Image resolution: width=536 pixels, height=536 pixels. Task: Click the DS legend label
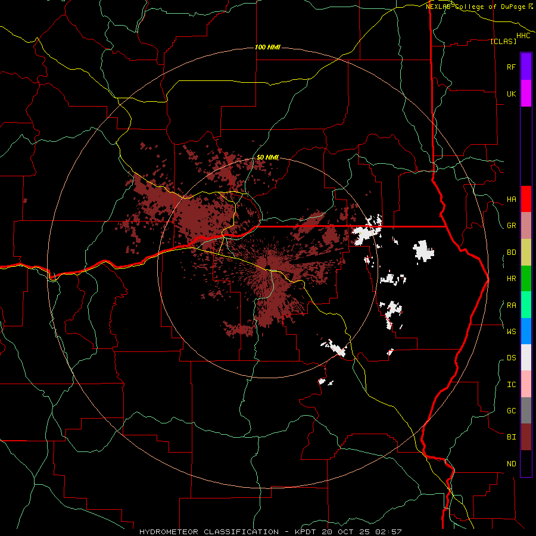(x=511, y=358)
